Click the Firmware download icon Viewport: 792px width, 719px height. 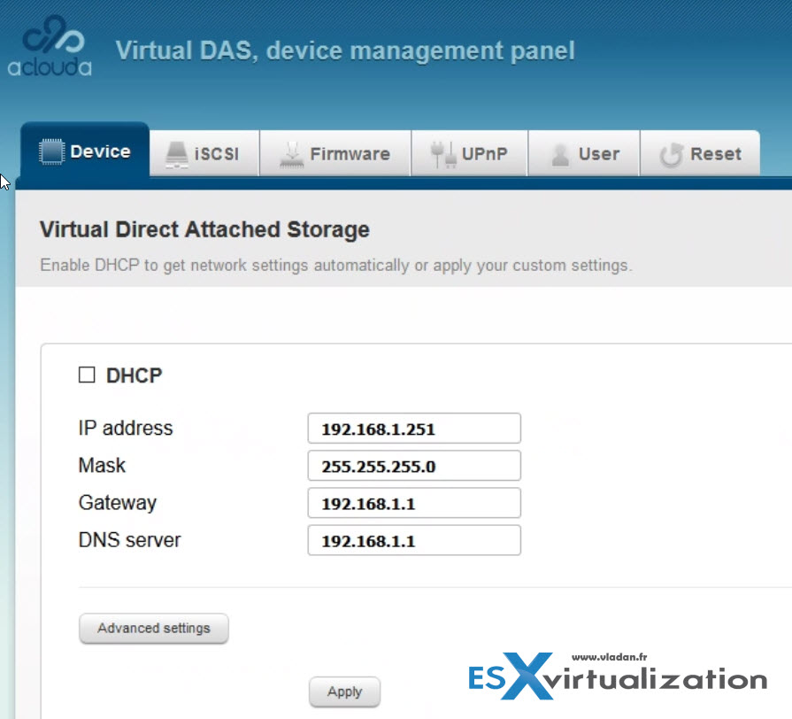(x=291, y=155)
